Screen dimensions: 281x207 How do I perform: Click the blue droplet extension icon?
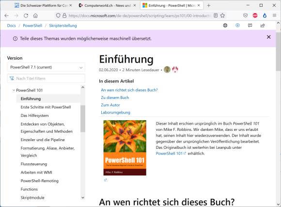265,16
